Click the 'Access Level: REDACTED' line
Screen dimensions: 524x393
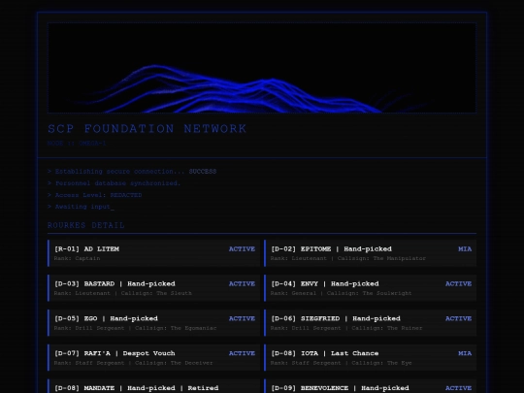coord(95,195)
